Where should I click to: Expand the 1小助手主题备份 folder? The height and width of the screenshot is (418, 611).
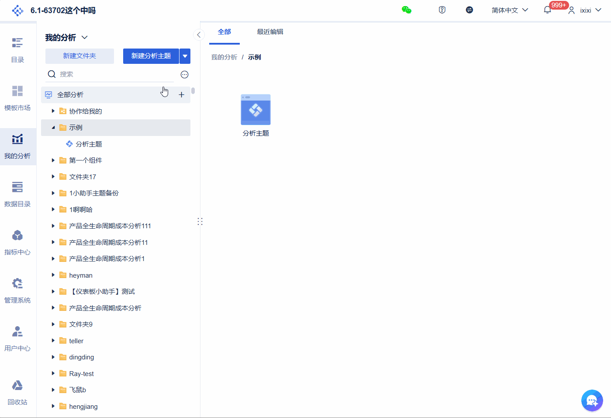pos(53,193)
